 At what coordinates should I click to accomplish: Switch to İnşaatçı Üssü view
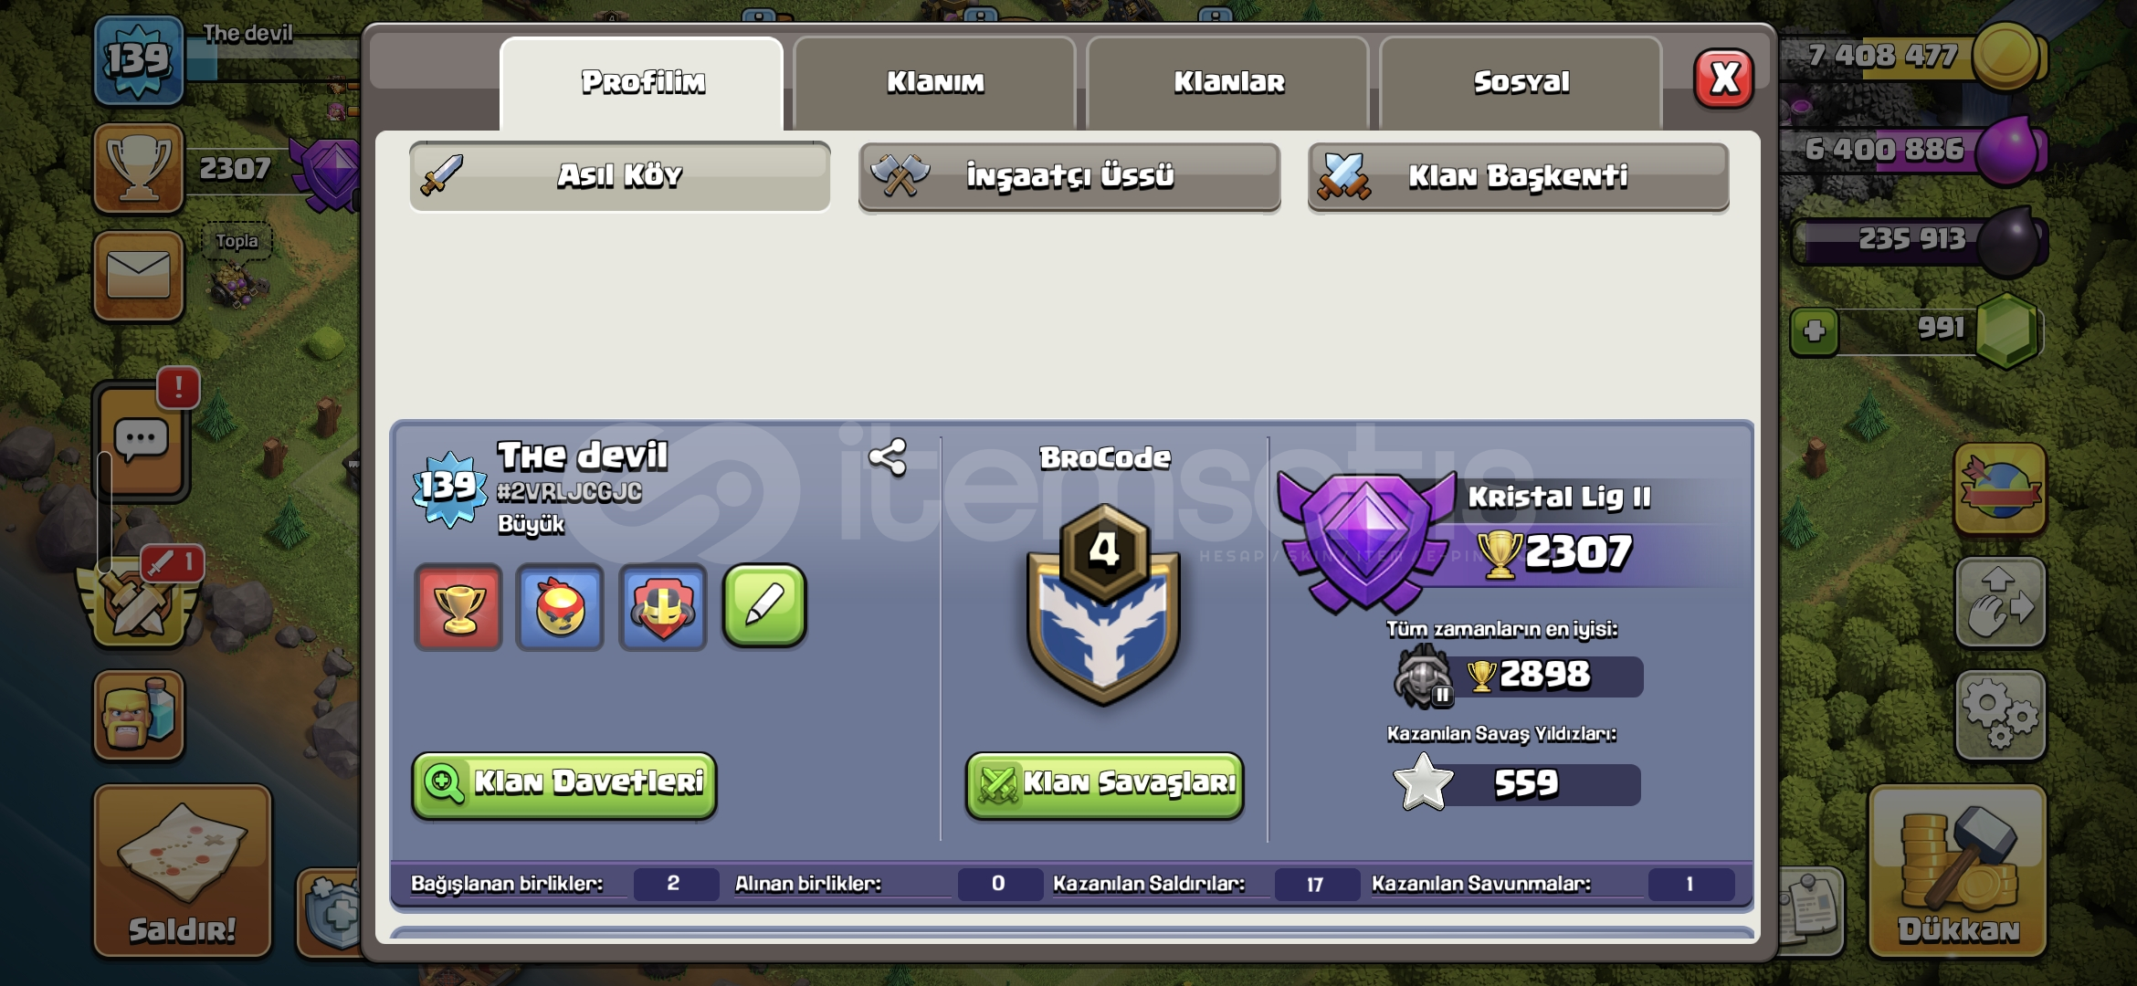(1069, 175)
